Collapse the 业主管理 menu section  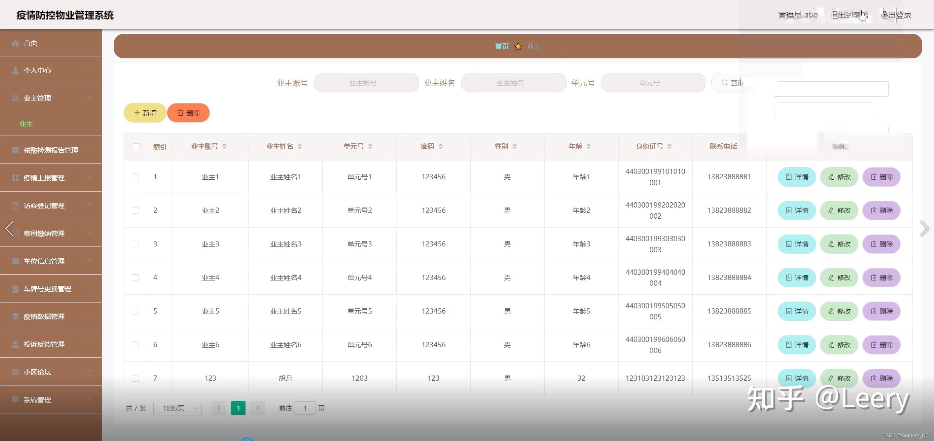click(90, 98)
